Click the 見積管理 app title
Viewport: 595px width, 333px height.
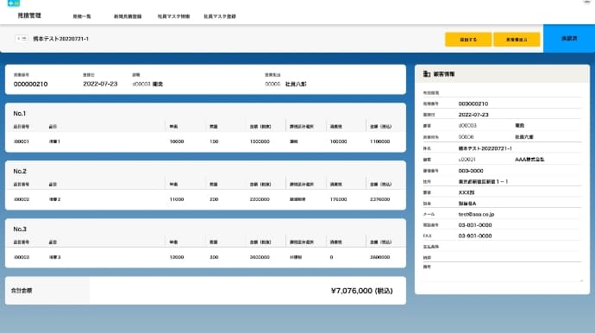pyautogui.click(x=29, y=16)
